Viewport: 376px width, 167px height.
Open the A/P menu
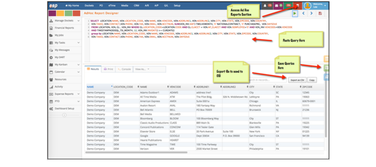click(x=156, y=5)
